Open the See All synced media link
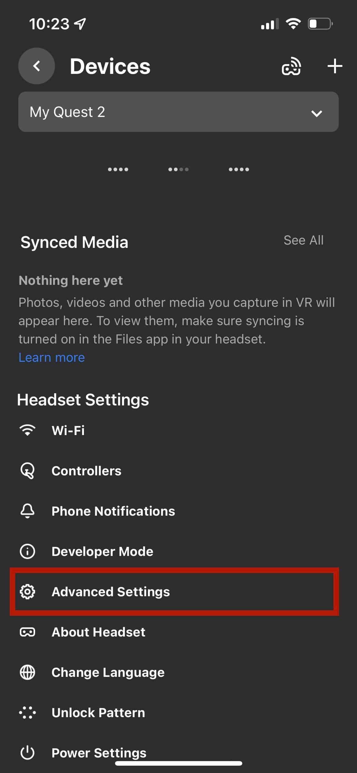The height and width of the screenshot is (773, 357). pyautogui.click(x=303, y=240)
